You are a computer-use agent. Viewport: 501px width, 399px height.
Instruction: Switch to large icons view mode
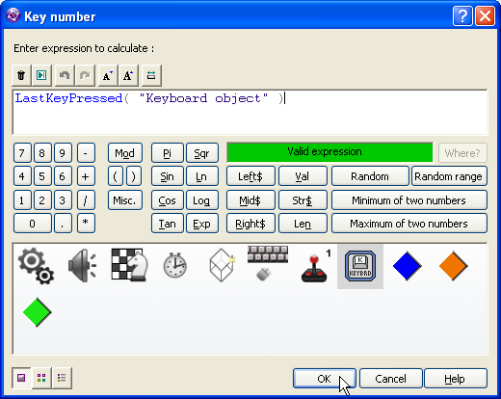(21, 378)
